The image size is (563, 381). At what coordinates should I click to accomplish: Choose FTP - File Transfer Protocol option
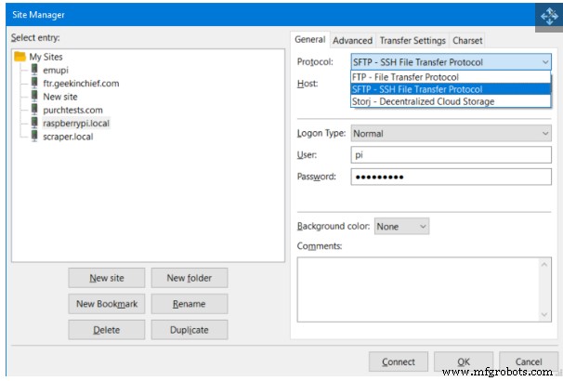pos(451,77)
